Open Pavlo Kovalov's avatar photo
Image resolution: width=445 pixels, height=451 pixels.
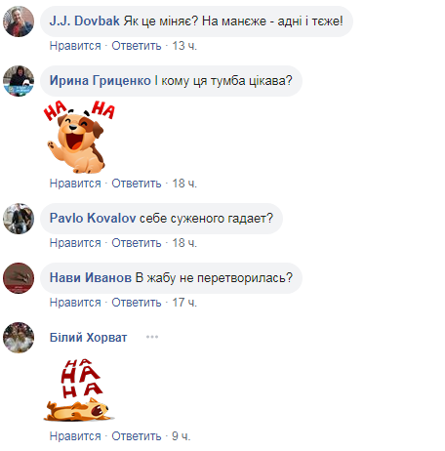(x=19, y=219)
